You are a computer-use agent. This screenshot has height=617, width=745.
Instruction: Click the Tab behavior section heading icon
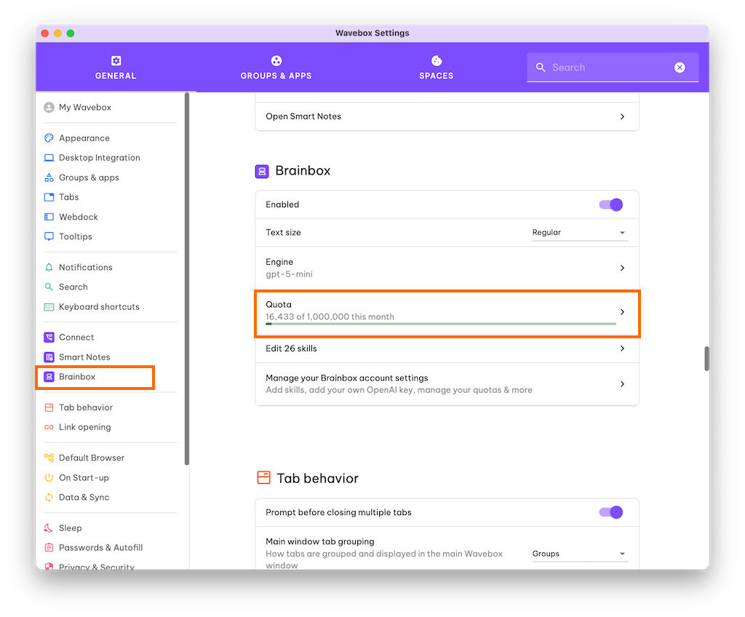[263, 477]
